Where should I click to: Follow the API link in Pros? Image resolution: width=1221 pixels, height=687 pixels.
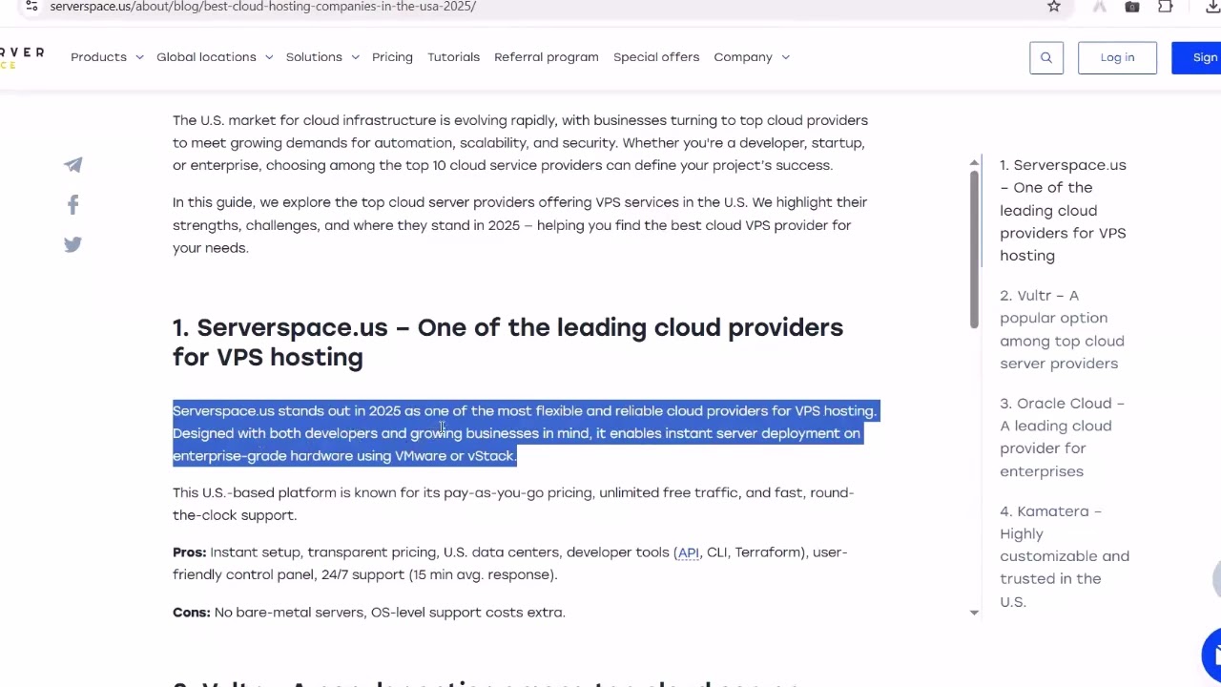(688, 552)
